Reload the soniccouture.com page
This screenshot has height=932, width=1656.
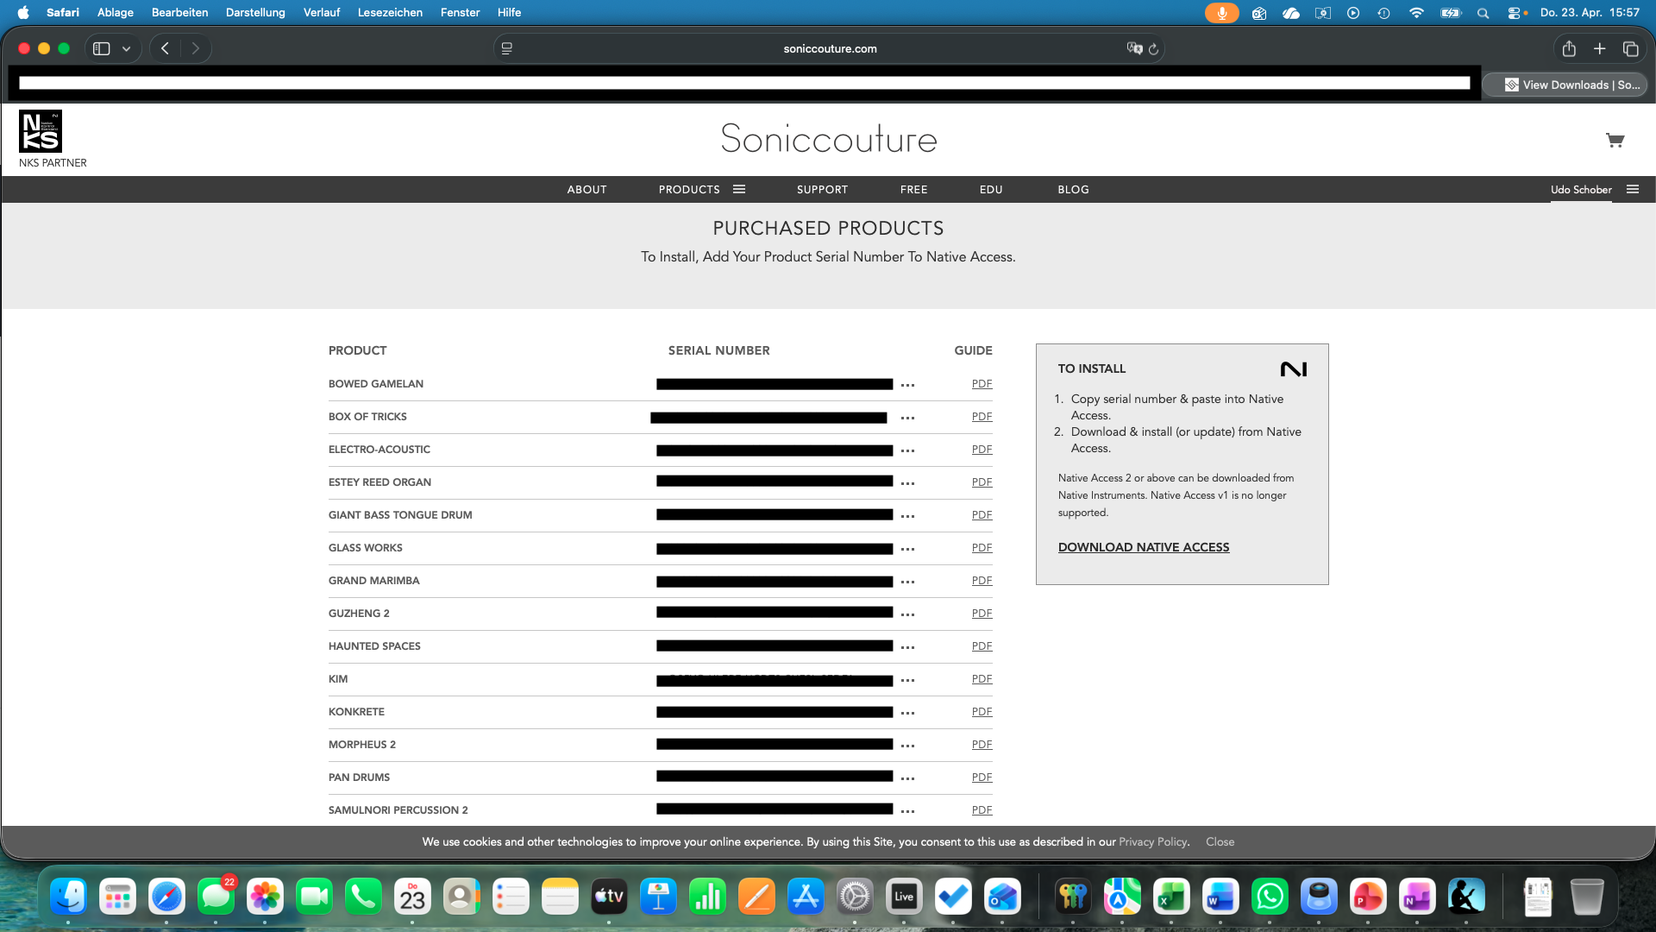click(x=1153, y=49)
